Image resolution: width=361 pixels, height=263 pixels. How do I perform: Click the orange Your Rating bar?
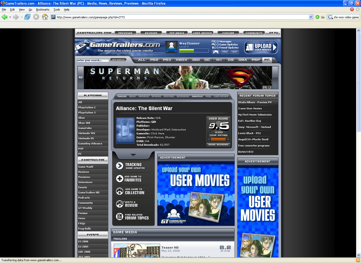pos(218,139)
